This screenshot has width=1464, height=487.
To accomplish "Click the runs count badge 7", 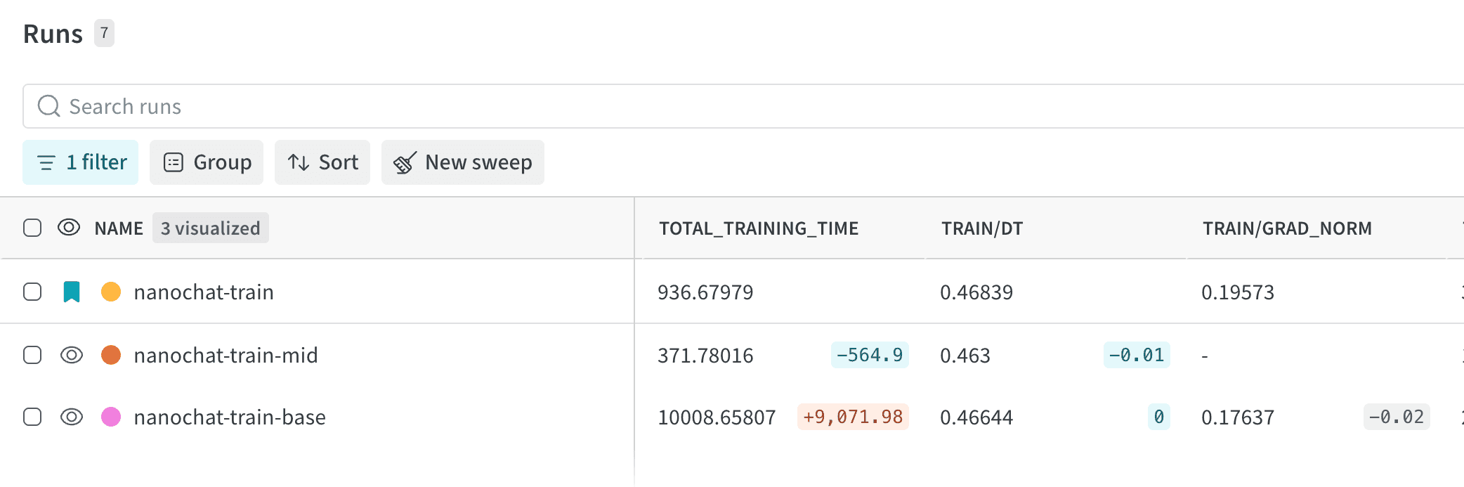I will point(104,33).
